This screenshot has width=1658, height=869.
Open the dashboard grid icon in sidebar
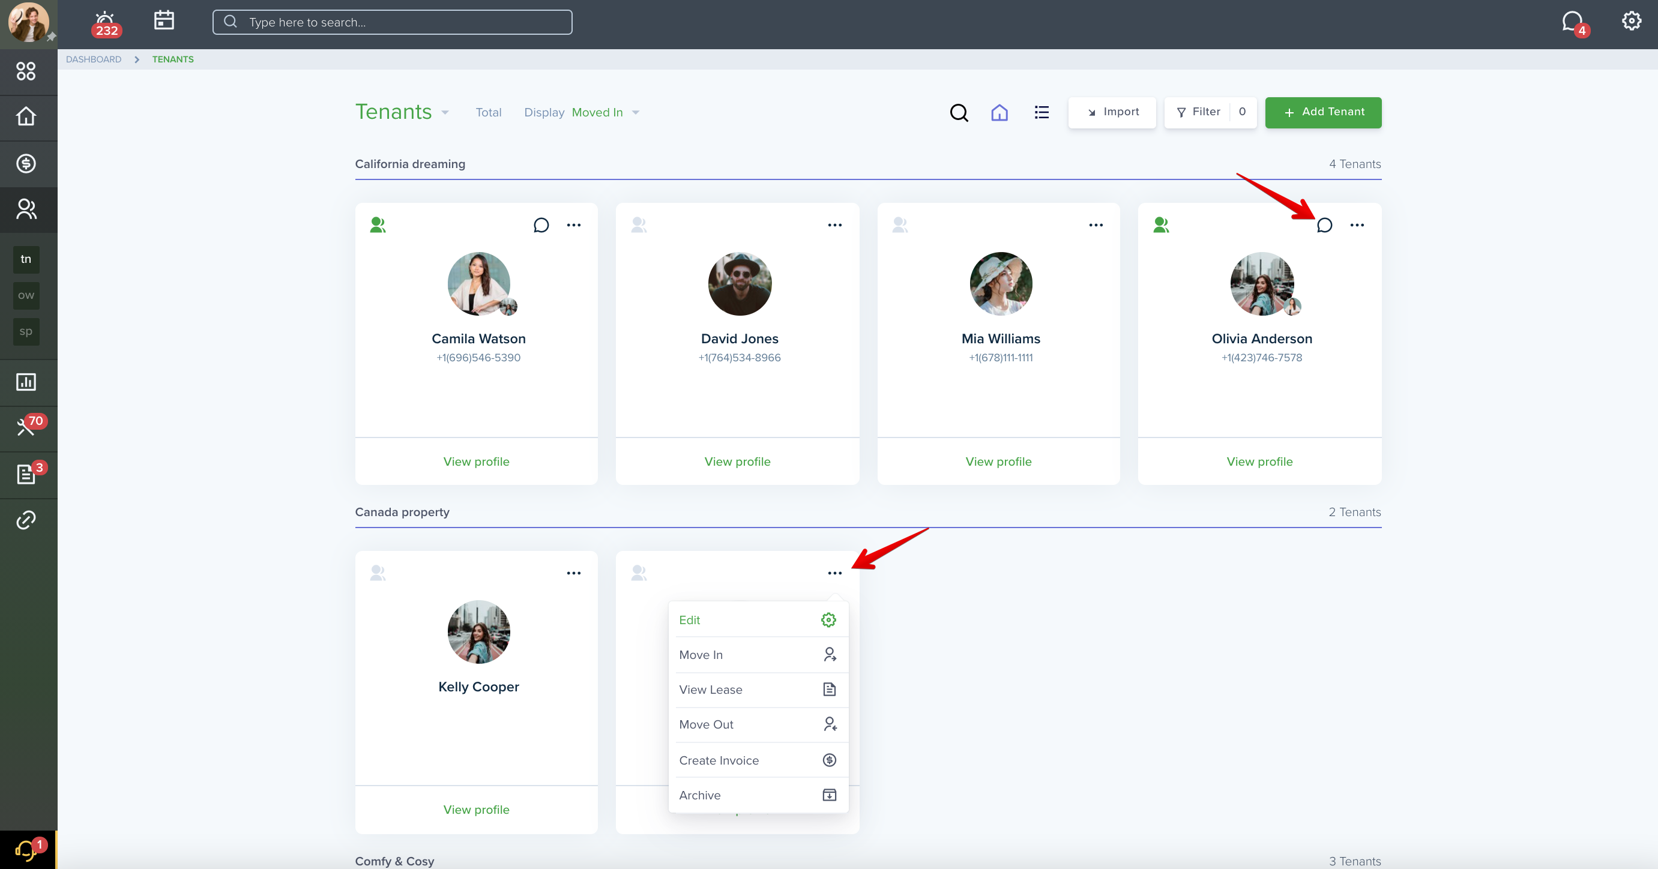26,71
